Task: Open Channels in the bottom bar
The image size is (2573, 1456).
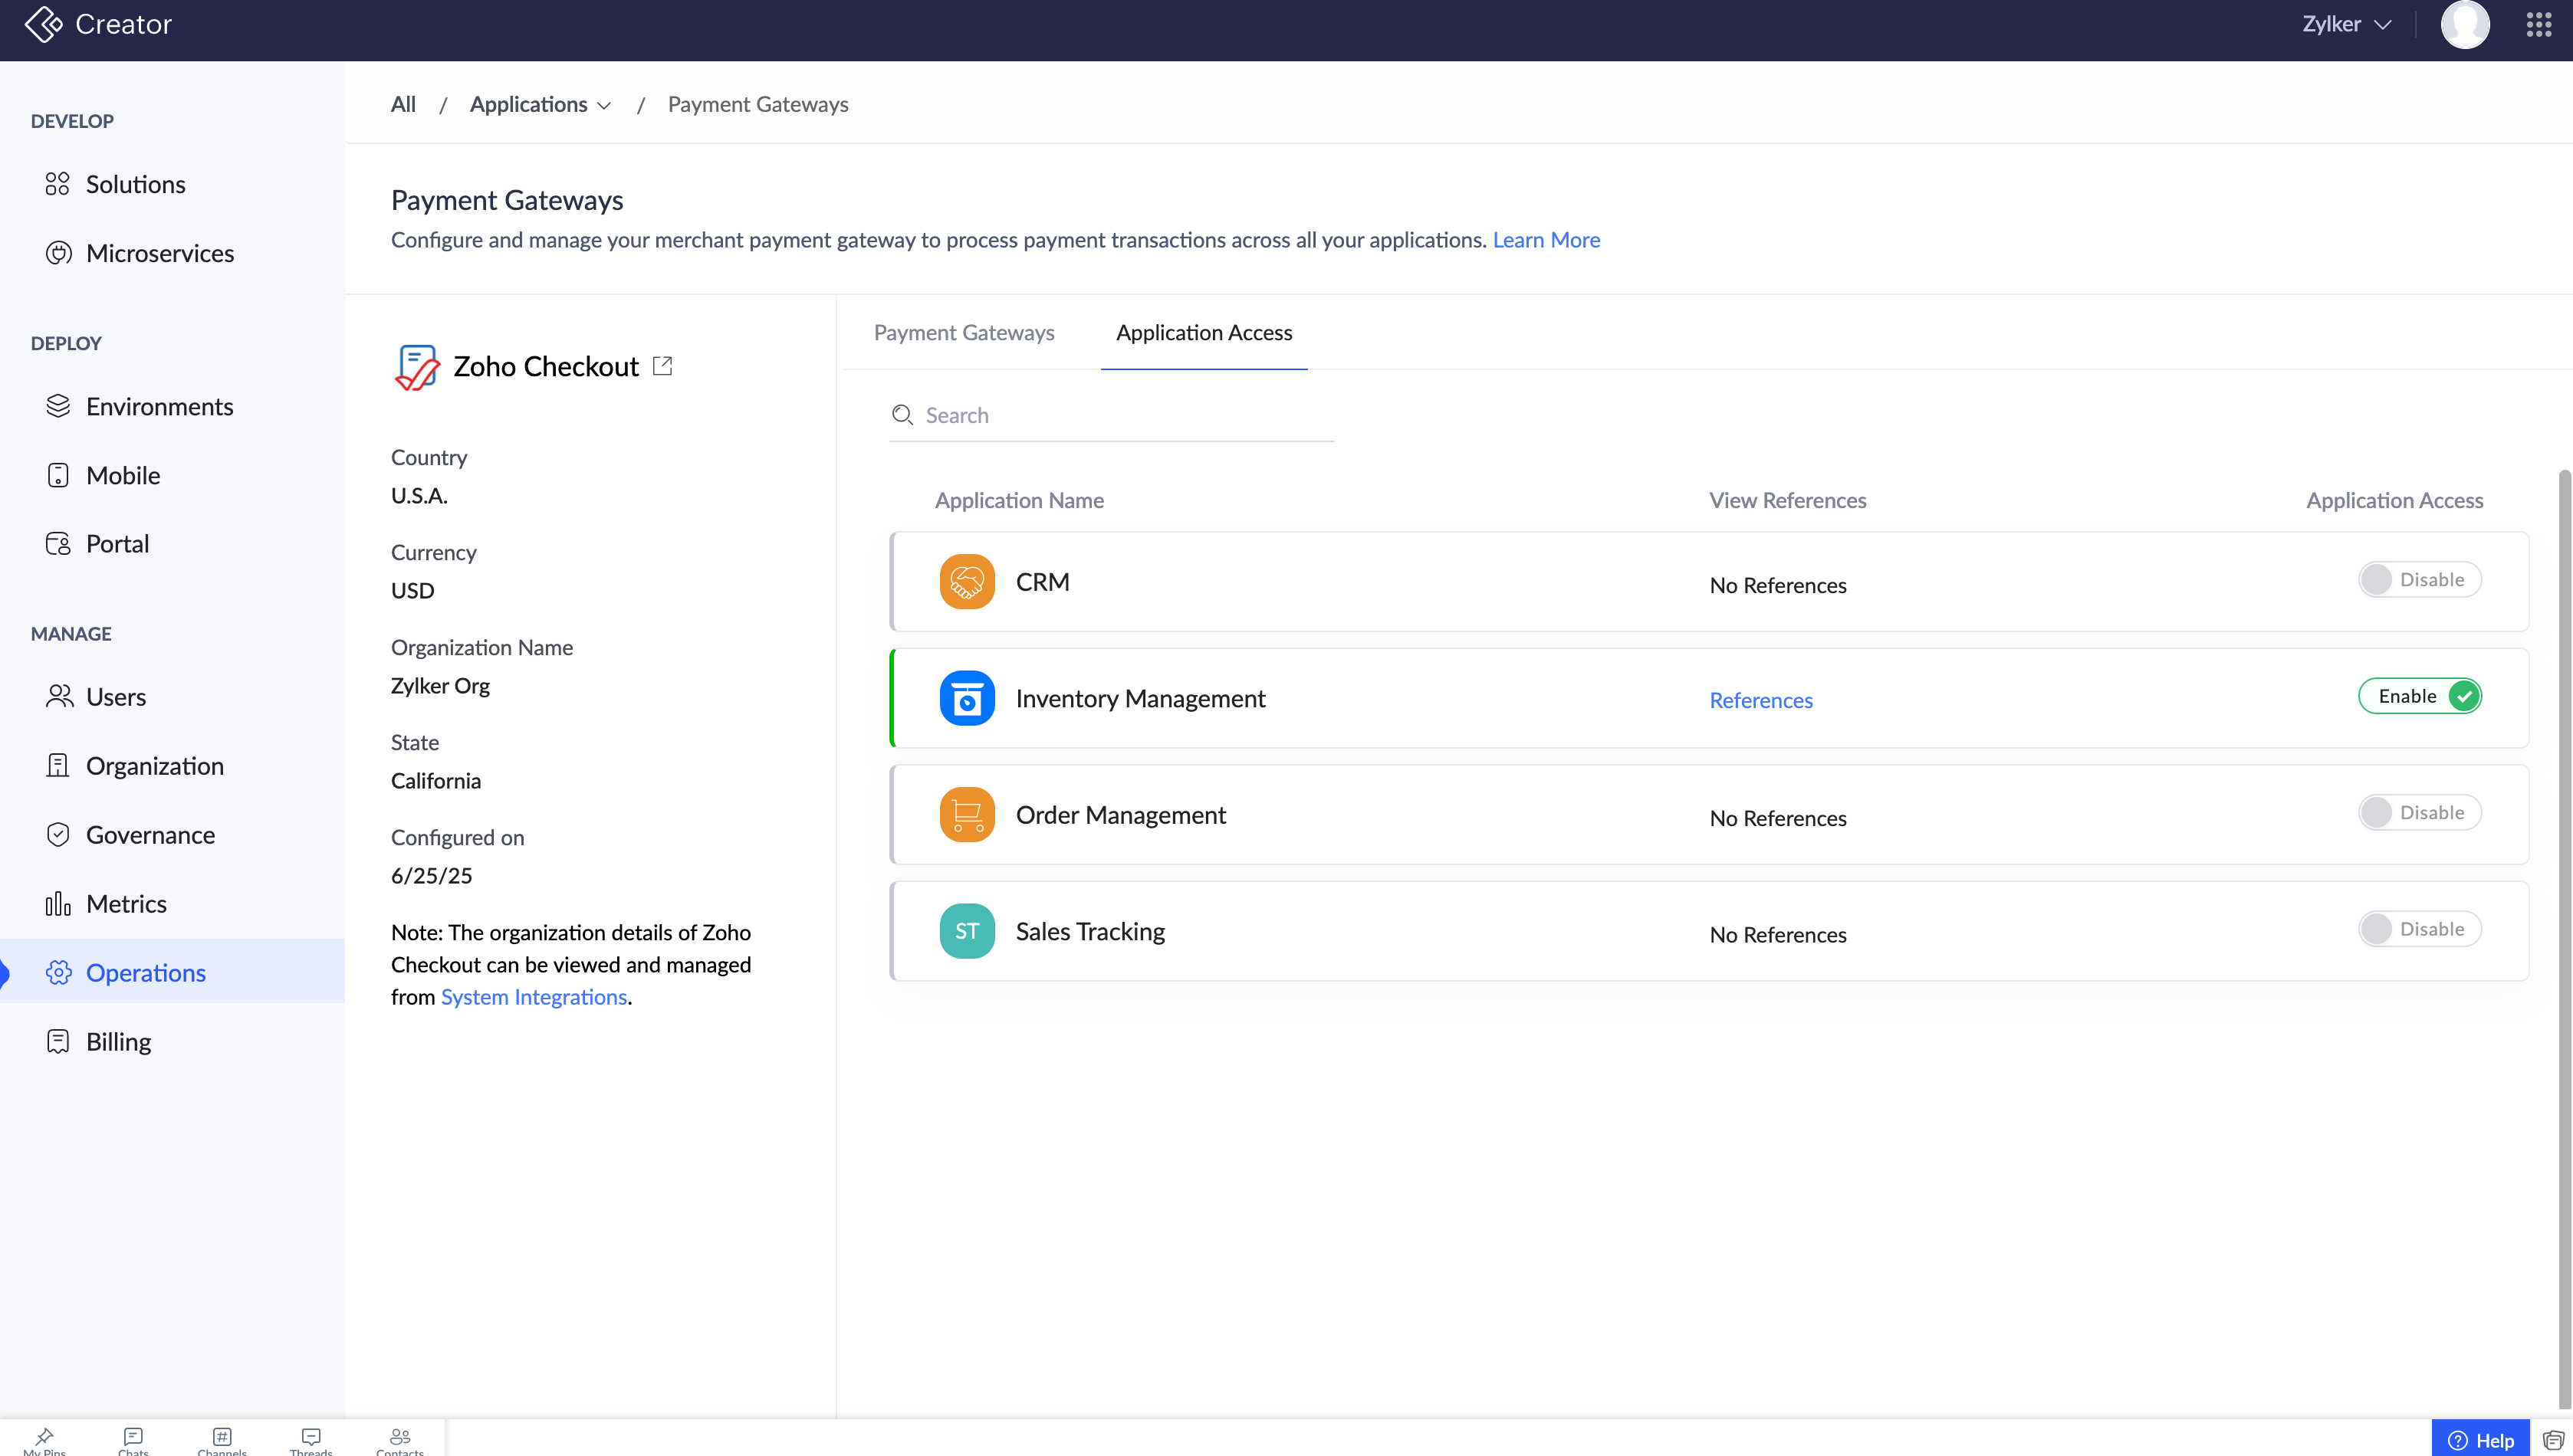Action: pos(222,1440)
